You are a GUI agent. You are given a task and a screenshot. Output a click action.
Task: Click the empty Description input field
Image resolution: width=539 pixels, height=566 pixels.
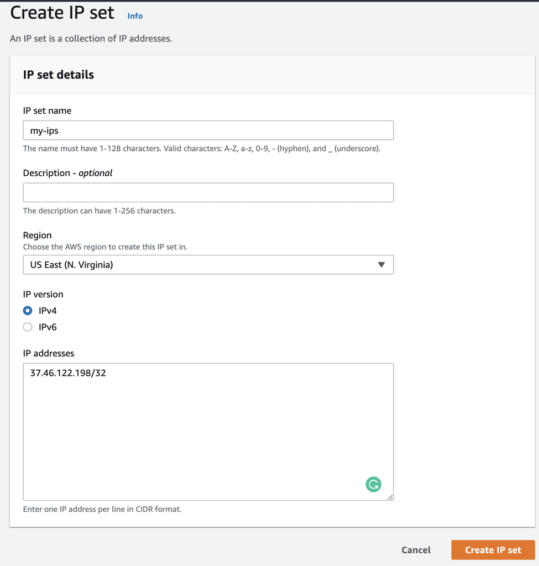tap(208, 192)
